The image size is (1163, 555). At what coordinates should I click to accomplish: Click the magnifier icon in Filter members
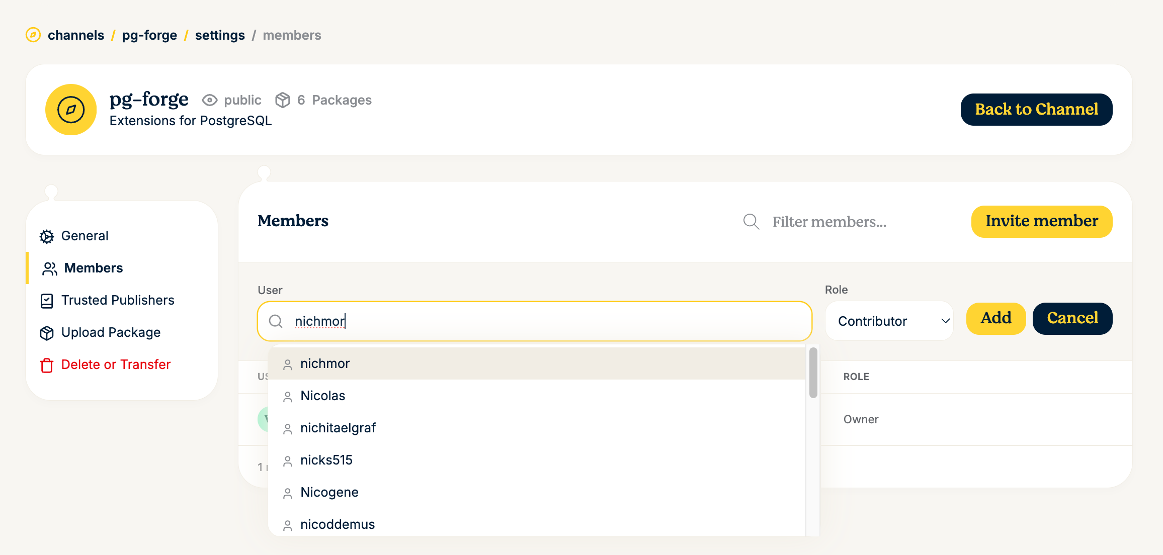point(751,222)
